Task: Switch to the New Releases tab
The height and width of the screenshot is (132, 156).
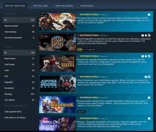Action: [x=64, y=6]
